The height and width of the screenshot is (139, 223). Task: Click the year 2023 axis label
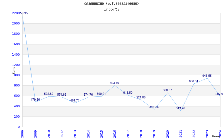pos(207,134)
